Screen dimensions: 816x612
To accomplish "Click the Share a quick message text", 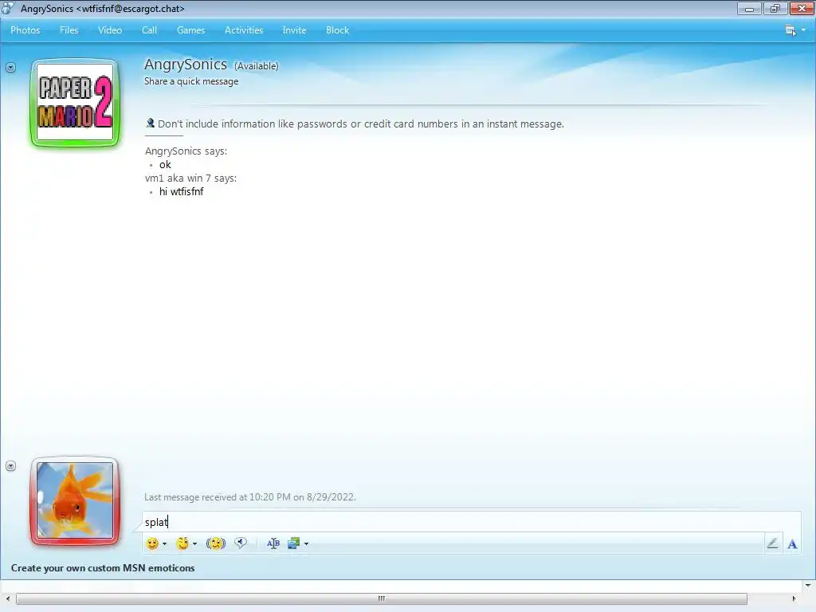I will (x=191, y=81).
